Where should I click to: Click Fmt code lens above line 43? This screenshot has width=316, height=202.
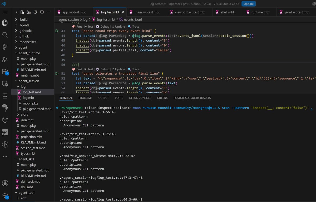pos(77,27)
